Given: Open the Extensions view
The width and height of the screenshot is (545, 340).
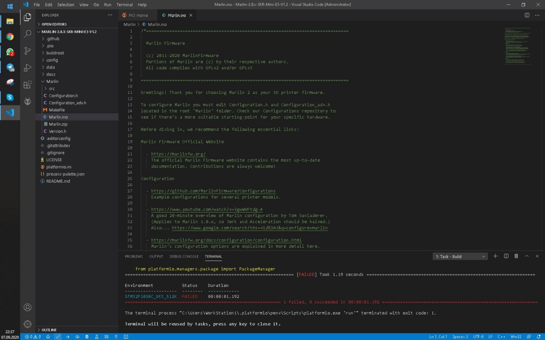Looking at the screenshot, I should pyautogui.click(x=28, y=85).
